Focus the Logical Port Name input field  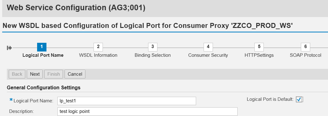click(x=127, y=101)
